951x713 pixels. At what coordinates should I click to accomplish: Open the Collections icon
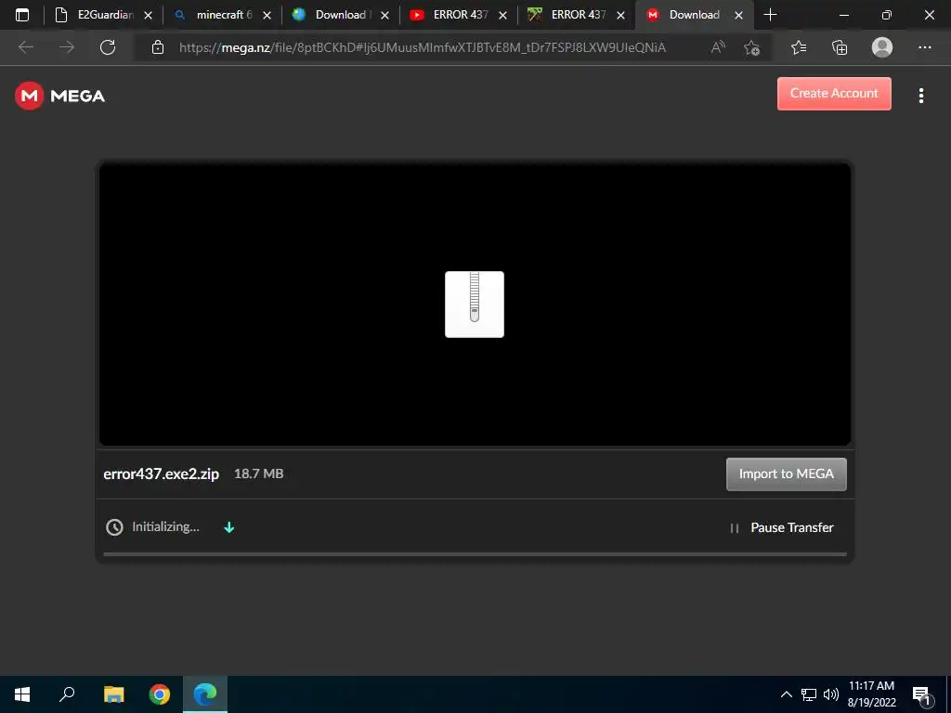tap(840, 47)
